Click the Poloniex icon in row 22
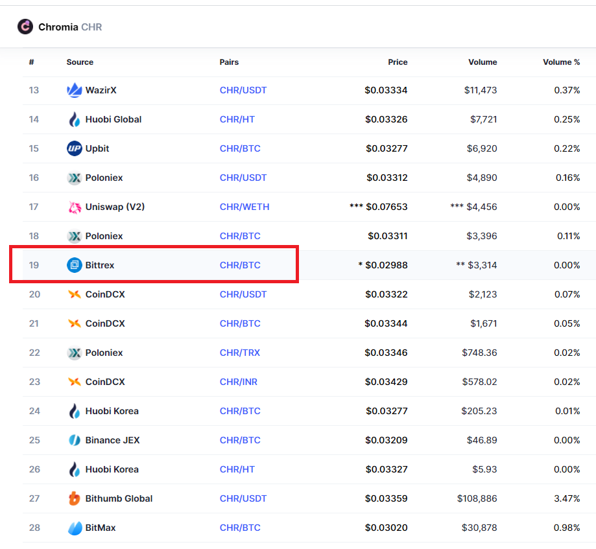Image resolution: width=596 pixels, height=549 pixels. coord(75,353)
